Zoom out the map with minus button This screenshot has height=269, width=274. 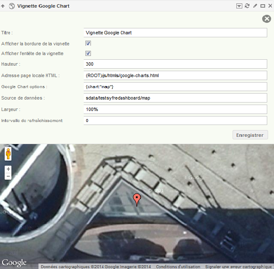point(8,176)
